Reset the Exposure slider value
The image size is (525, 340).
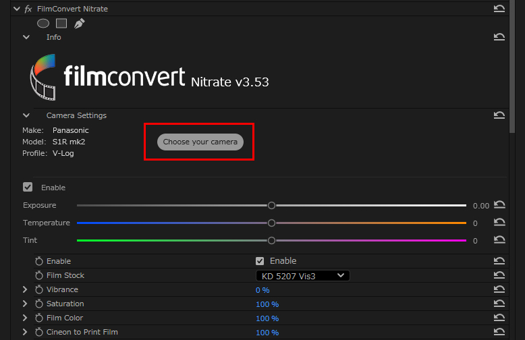499,204
